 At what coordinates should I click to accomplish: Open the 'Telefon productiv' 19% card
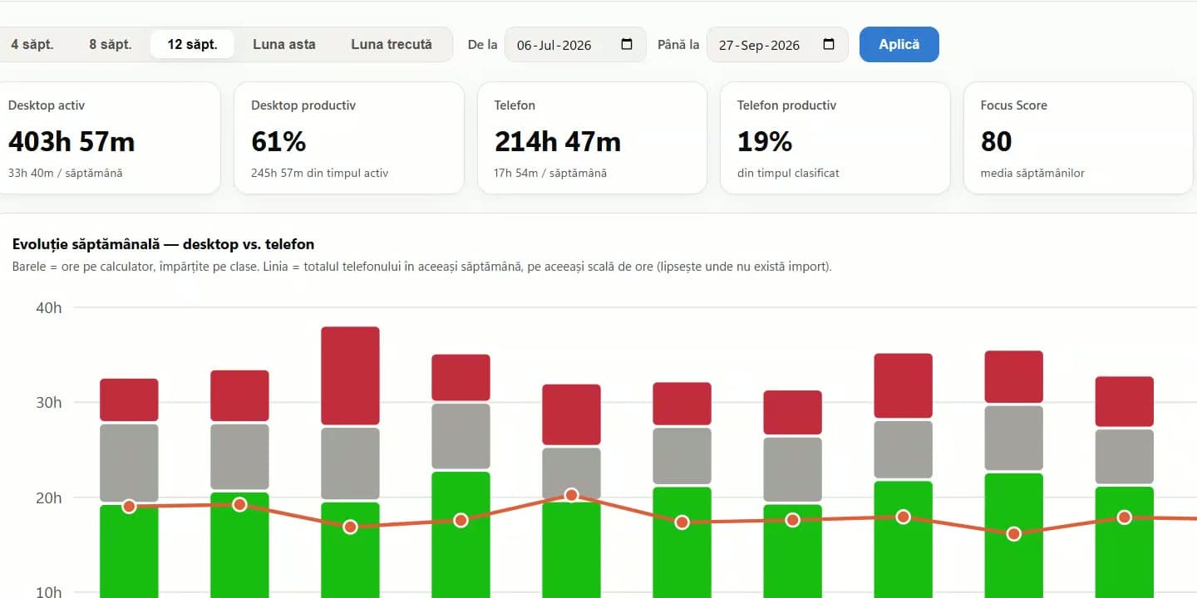pyautogui.click(x=835, y=138)
